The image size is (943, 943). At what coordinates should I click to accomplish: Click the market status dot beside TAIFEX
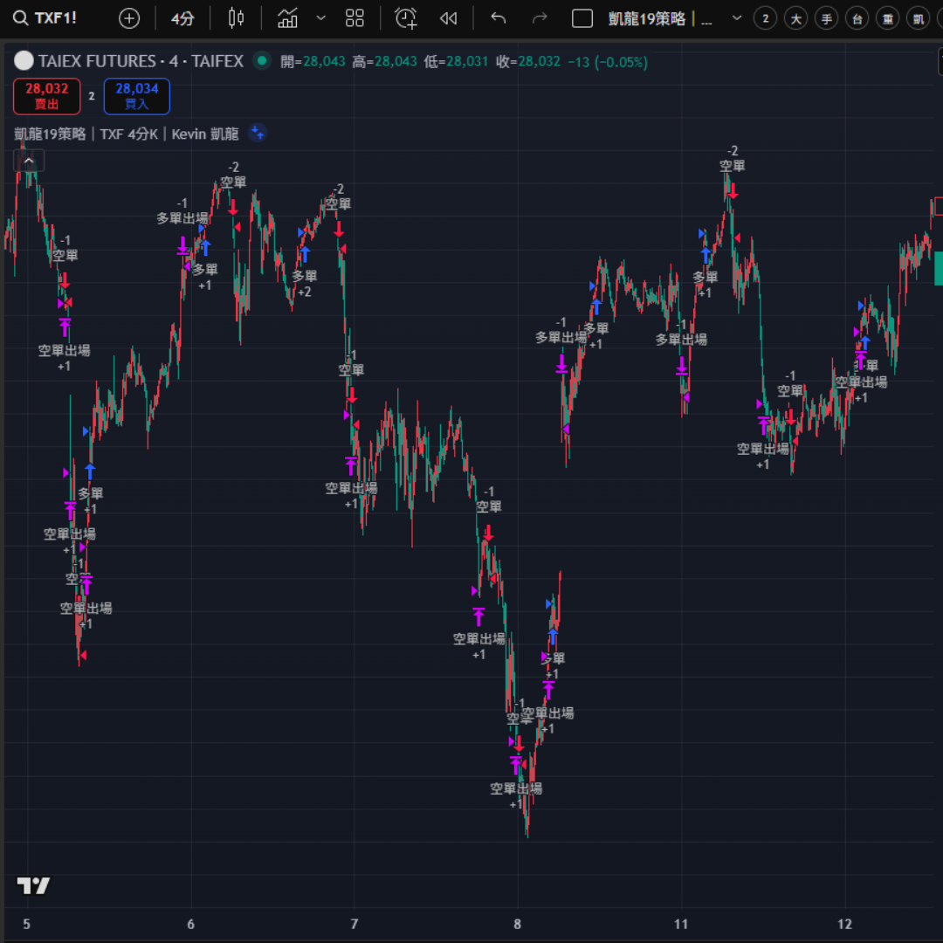point(261,61)
